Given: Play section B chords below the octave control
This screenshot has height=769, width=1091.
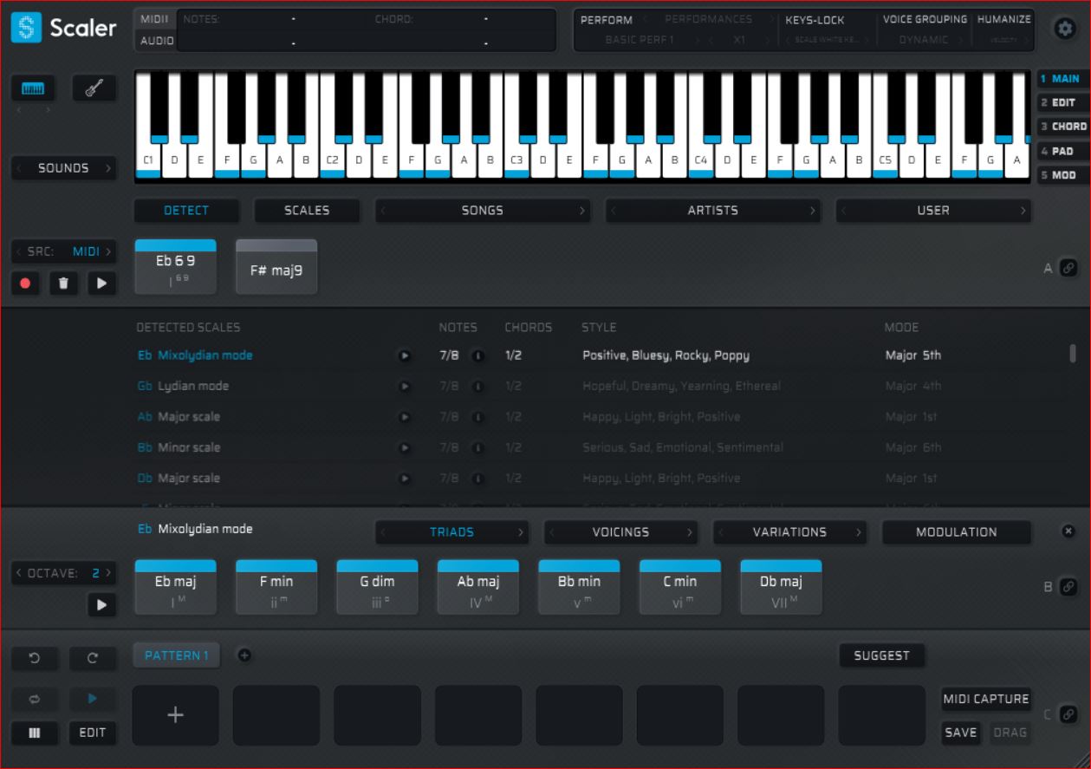Looking at the screenshot, I should click(x=101, y=605).
